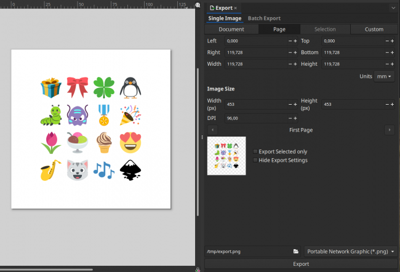Select the purple alien monster emoji
Screen dimensions: 400x272
click(x=78, y=115)
